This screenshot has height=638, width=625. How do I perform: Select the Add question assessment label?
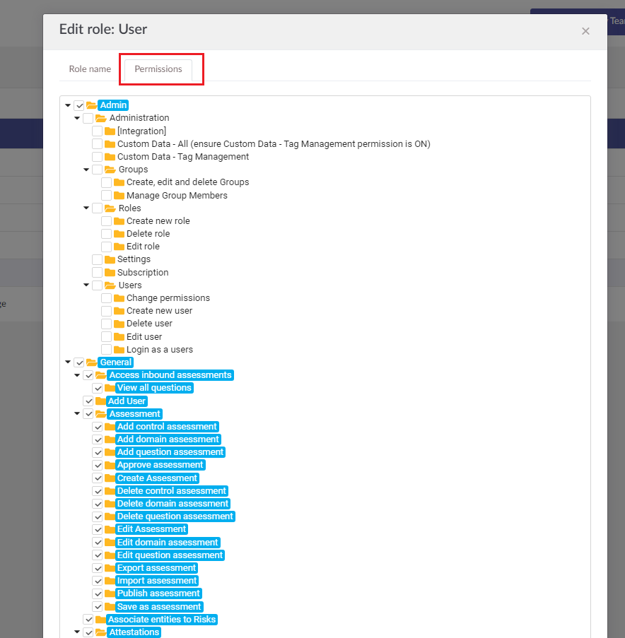click(x=170, y=452)
